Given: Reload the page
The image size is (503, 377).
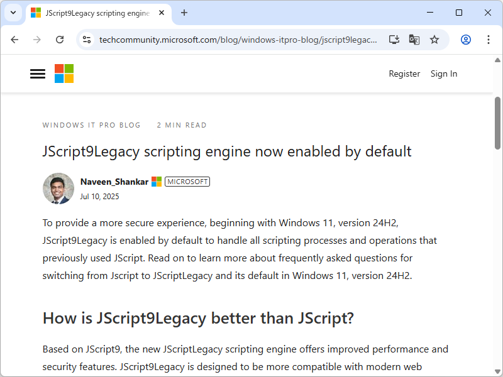Looking at the screenshot, I should click(60, 39).
